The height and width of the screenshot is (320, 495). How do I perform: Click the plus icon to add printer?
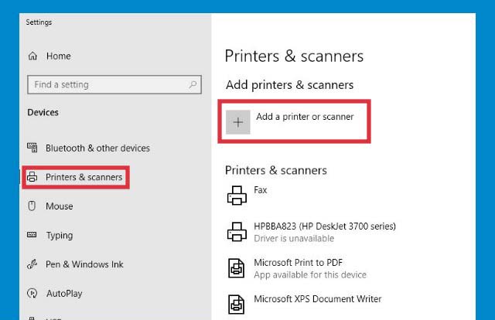238,122
